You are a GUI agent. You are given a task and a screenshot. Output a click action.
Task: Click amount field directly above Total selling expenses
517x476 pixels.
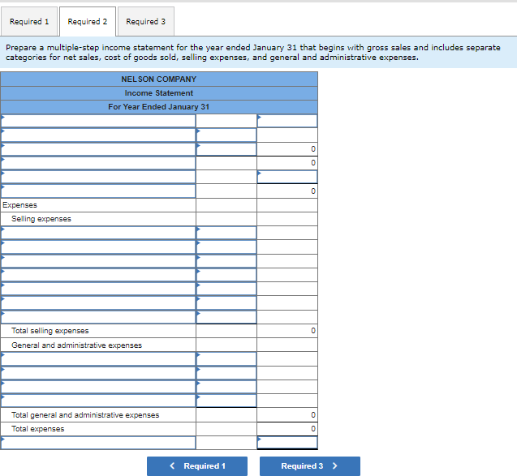point(226,317)
